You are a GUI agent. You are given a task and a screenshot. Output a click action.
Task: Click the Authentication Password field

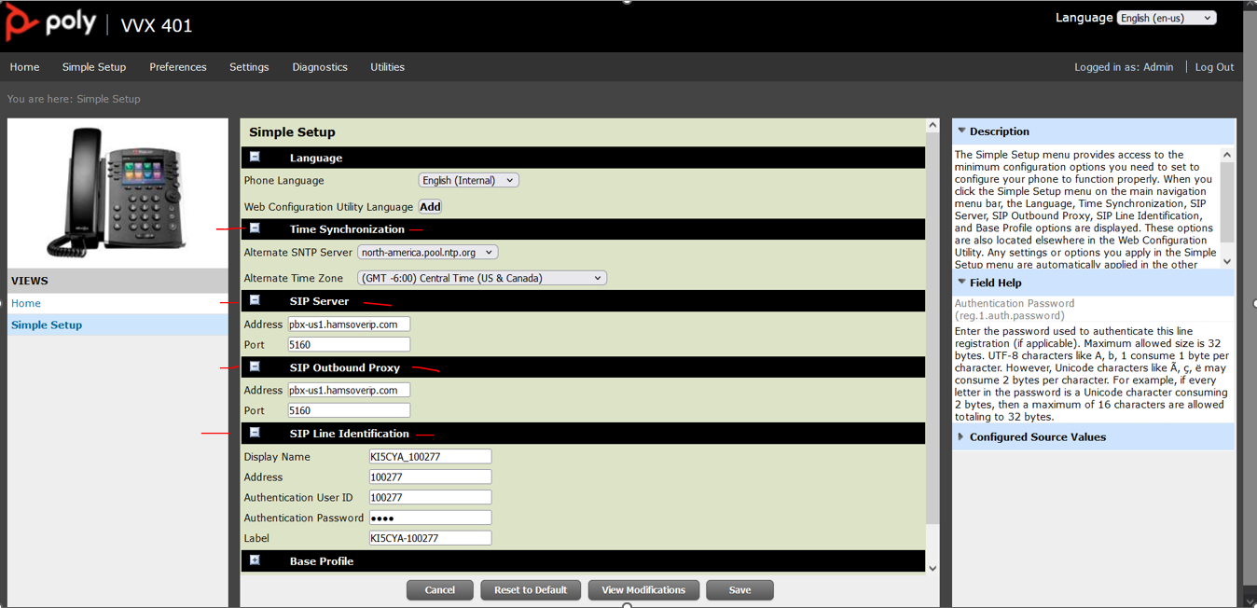tap(430, 518)
